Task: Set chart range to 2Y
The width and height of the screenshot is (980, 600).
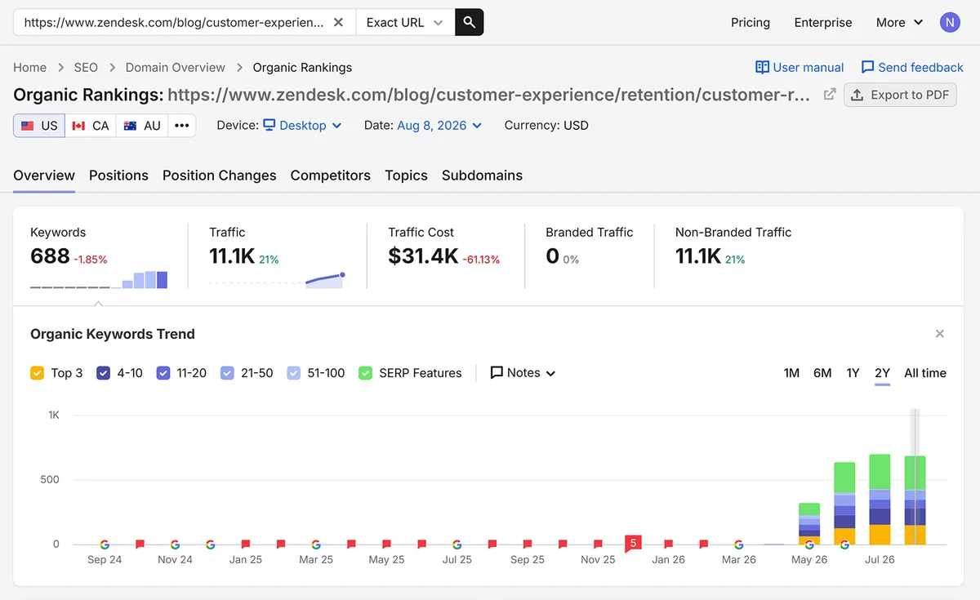Action: click(882, 373)
